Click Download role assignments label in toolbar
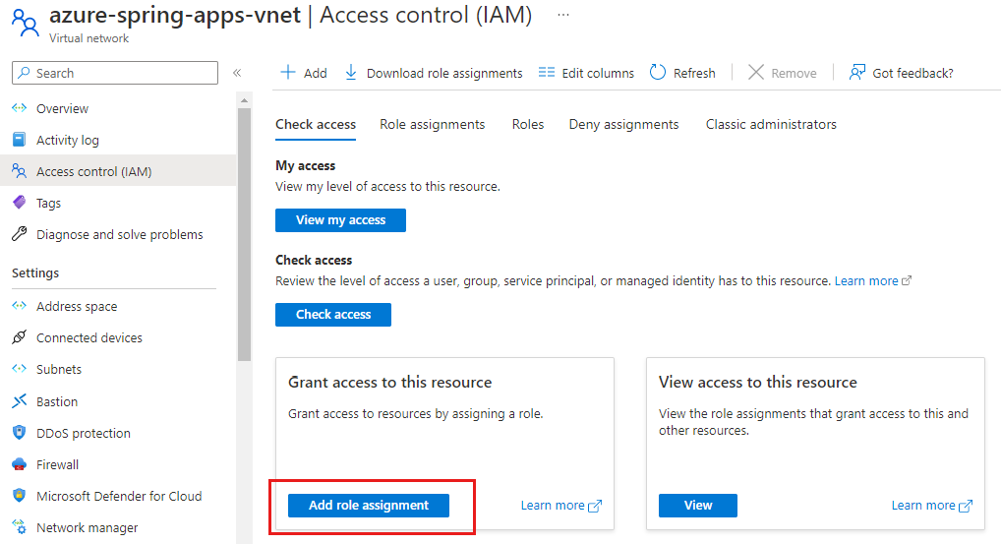The height and width of the screenshot is (544, 1001). [x=444, y=73]
